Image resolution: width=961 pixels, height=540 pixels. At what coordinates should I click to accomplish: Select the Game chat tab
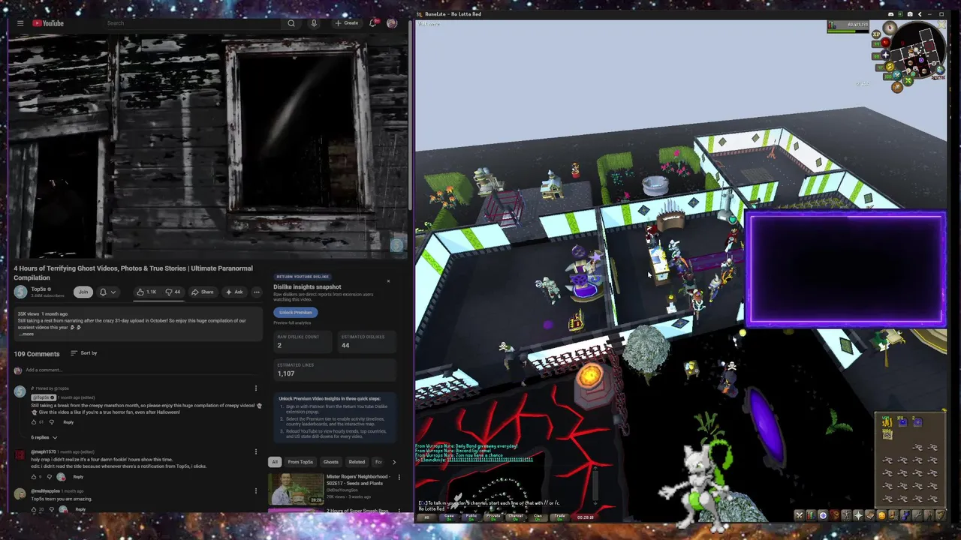point(449,517)
